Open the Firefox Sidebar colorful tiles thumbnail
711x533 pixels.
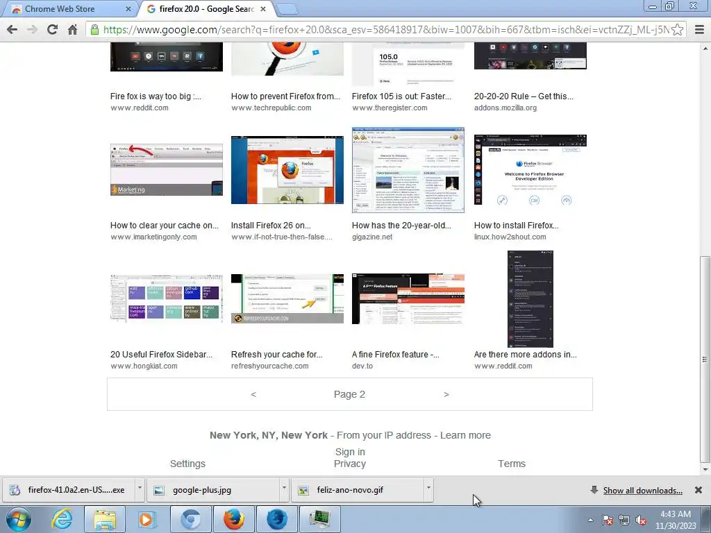coord(167,298)
